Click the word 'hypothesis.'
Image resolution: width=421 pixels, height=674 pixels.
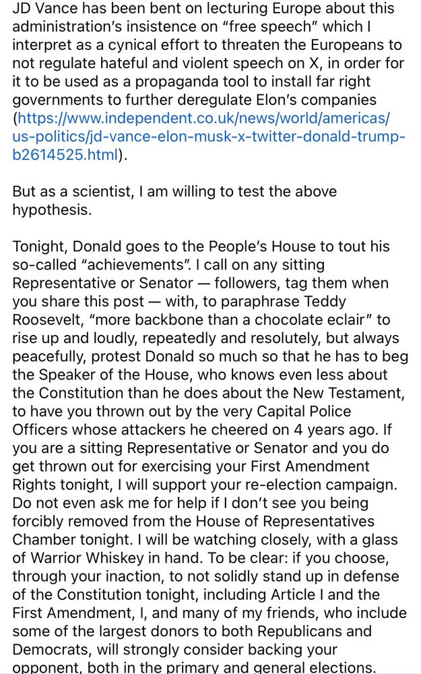pyautogui.click(x=52, y=210)
